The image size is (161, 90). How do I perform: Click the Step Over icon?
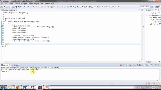pos(42,7)
